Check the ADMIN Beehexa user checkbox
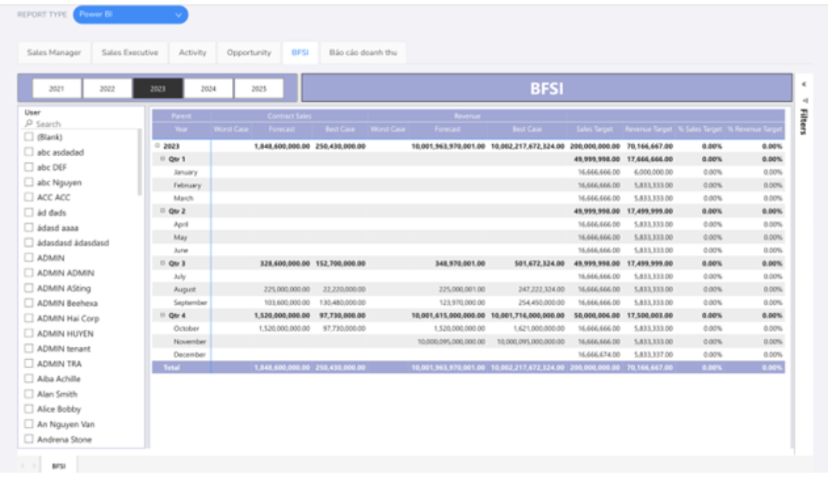This screenshot has height=478, width=828. [x=28, y=303]
